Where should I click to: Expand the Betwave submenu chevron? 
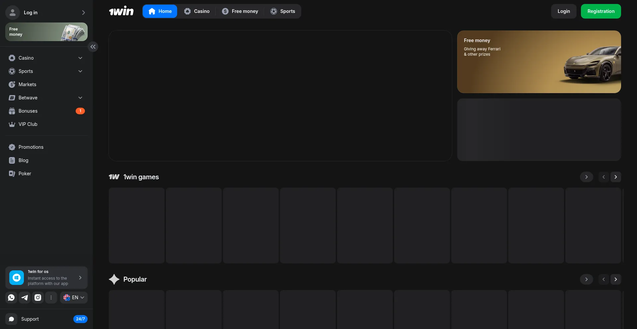point(80,98)
